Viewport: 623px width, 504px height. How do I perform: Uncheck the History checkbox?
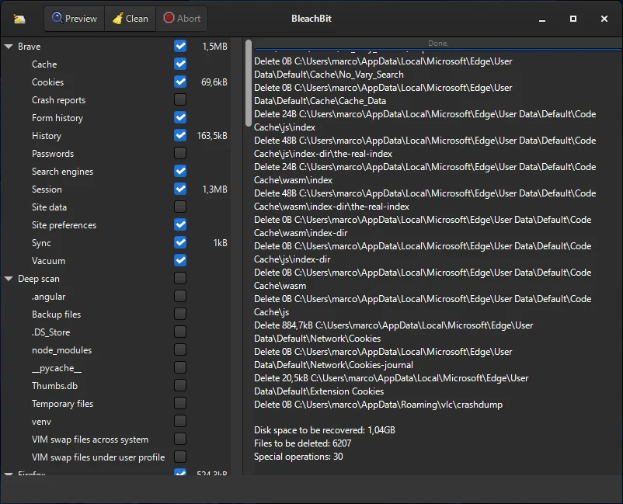click(180, 135)
